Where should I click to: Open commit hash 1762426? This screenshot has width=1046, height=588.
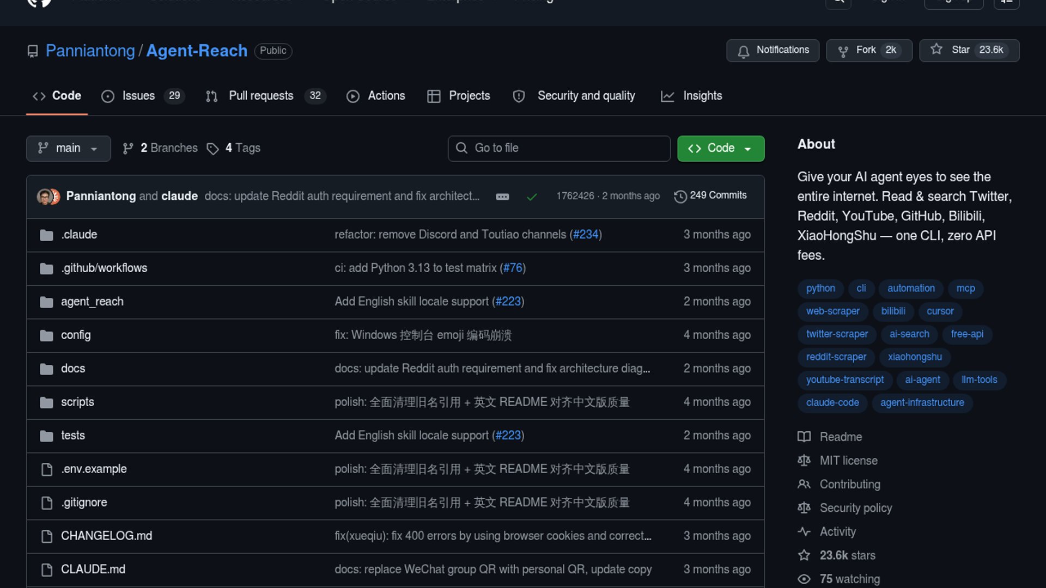pyautogui.click(x=575, y=196)
